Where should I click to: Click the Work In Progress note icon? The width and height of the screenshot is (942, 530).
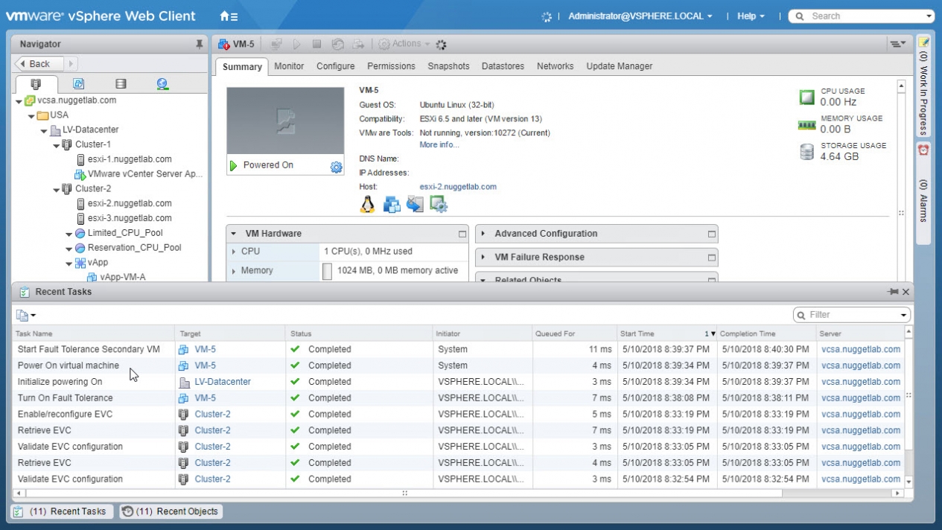pyautogui.click(x=923, y=42)
